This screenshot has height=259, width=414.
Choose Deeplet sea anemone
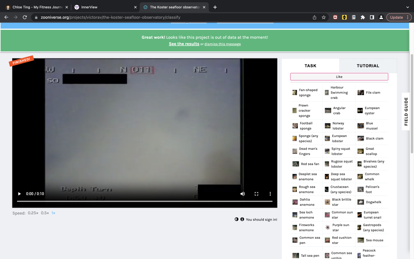click(307, 176)
